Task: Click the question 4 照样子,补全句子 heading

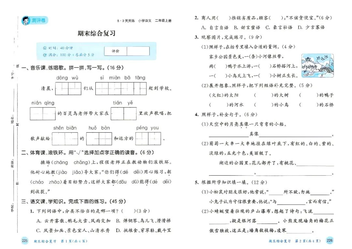Action: (x=226, y=114)
